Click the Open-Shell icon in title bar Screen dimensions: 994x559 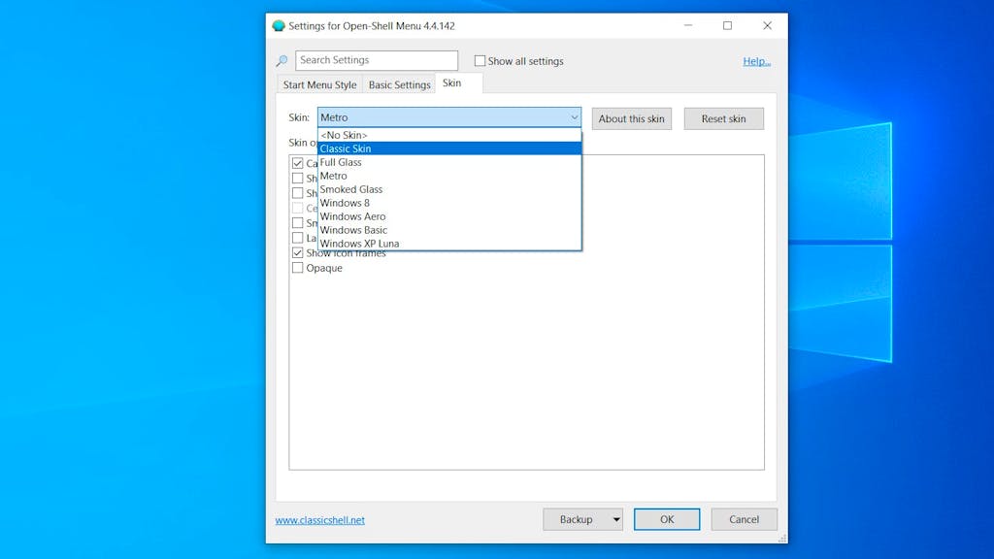click(x=279, y=26)
